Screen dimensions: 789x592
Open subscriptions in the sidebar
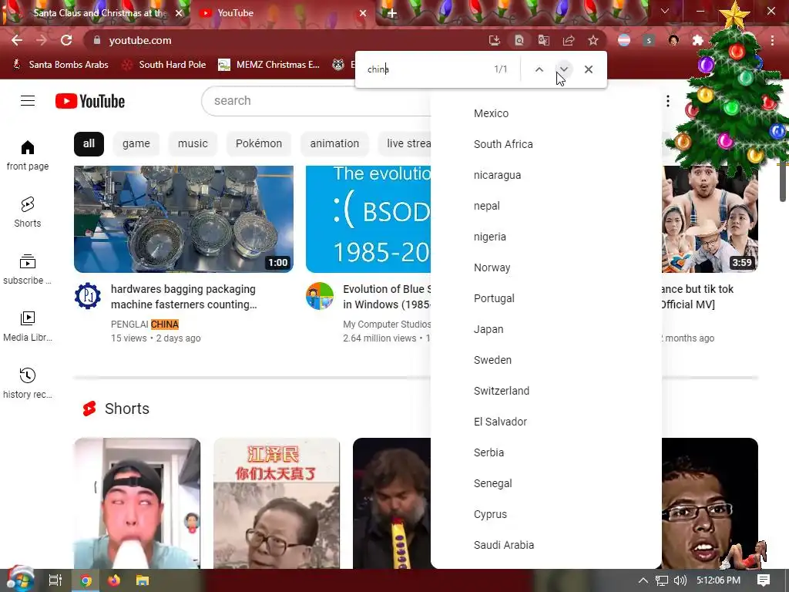(28, 269)
